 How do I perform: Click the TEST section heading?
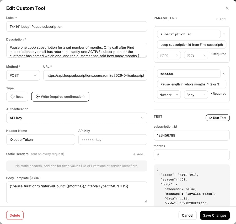point(158,117)
